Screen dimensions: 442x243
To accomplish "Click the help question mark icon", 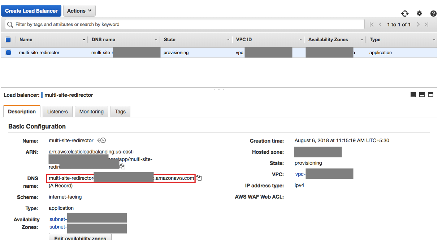I will 433,13.
